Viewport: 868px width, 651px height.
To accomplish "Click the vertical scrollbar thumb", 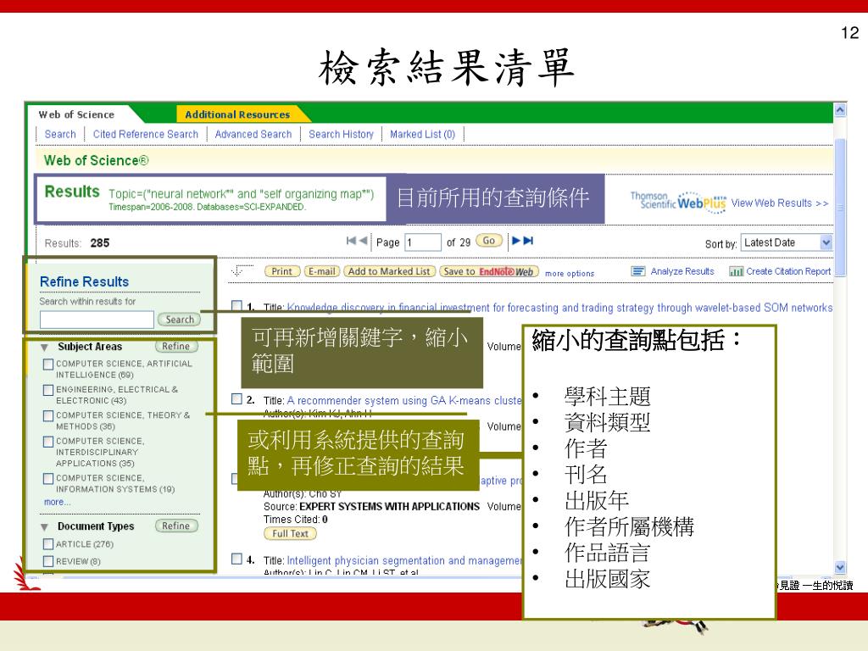I will click(840, 207).
